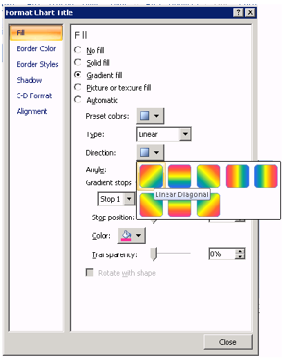Choose the highlighted Linear Diagonal gradient direction swatch
The height and width of the screenshot is (360, 290).
pyautogui.click(x=151, y=176)
